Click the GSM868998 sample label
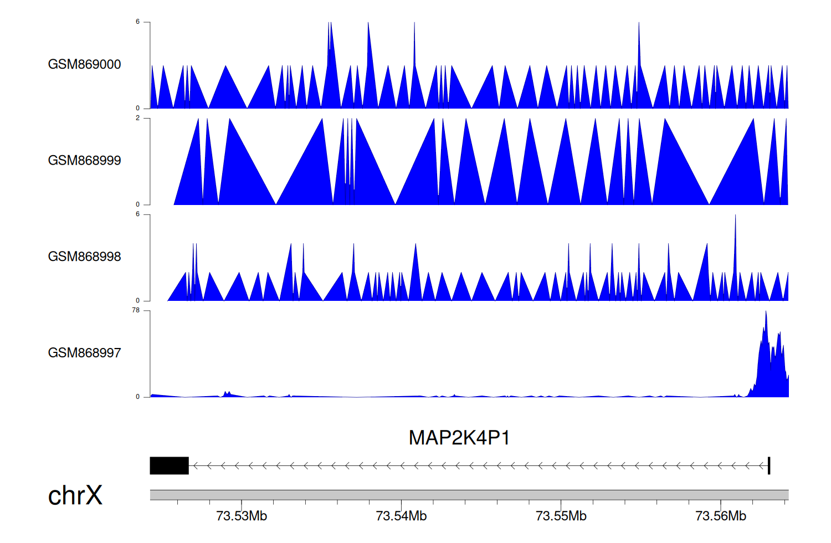Image resolution: width=831 pixels, height=543 pixels. (x=84, y=257)
